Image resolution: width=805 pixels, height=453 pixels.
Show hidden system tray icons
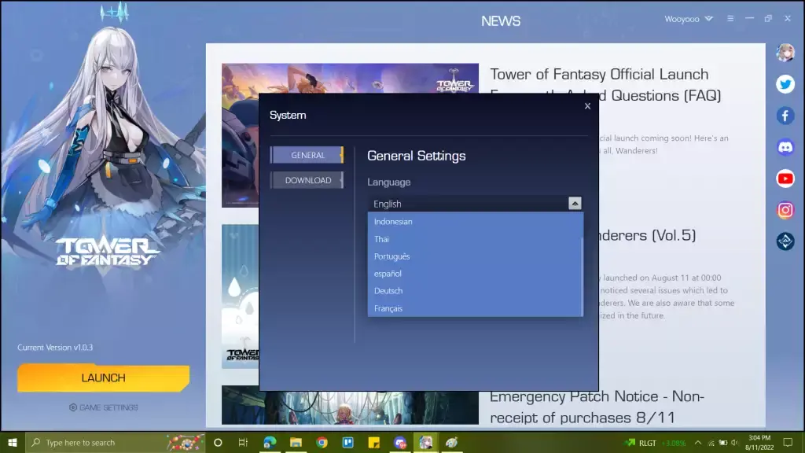698,443
